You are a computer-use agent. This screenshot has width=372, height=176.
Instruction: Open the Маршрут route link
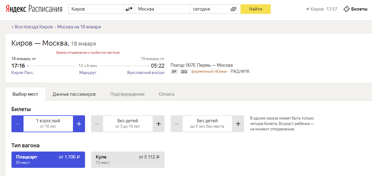[x=88, y=72]
